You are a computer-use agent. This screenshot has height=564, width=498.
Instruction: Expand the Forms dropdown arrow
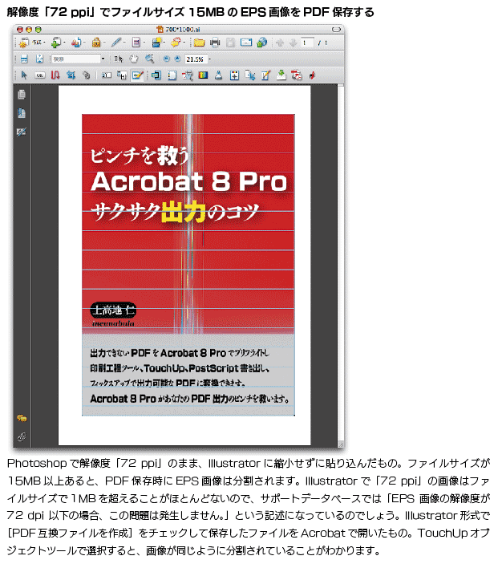144,43
